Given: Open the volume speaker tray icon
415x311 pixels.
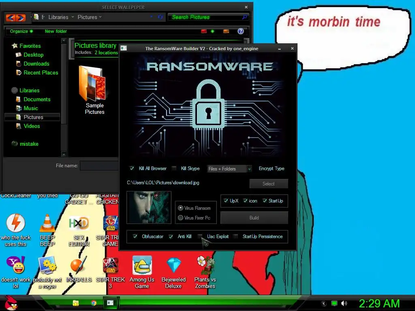Looking at the screenshot, I should coord(344,303).
